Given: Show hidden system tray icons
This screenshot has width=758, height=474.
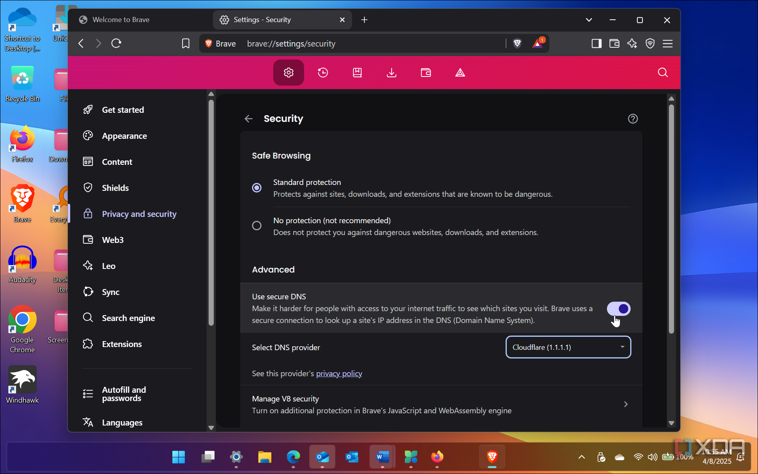Looking at the screenshot, I should pos(582,457).
